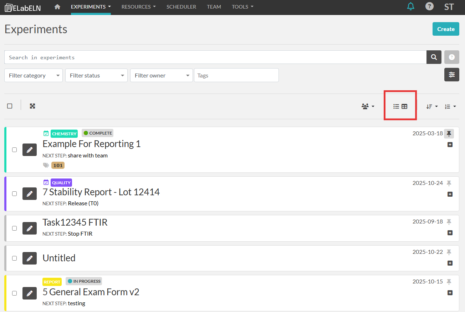Select the 5 General Exam Form v2 checkbox
This screenshot has width=465, height=312.
(x=15, y=293)
